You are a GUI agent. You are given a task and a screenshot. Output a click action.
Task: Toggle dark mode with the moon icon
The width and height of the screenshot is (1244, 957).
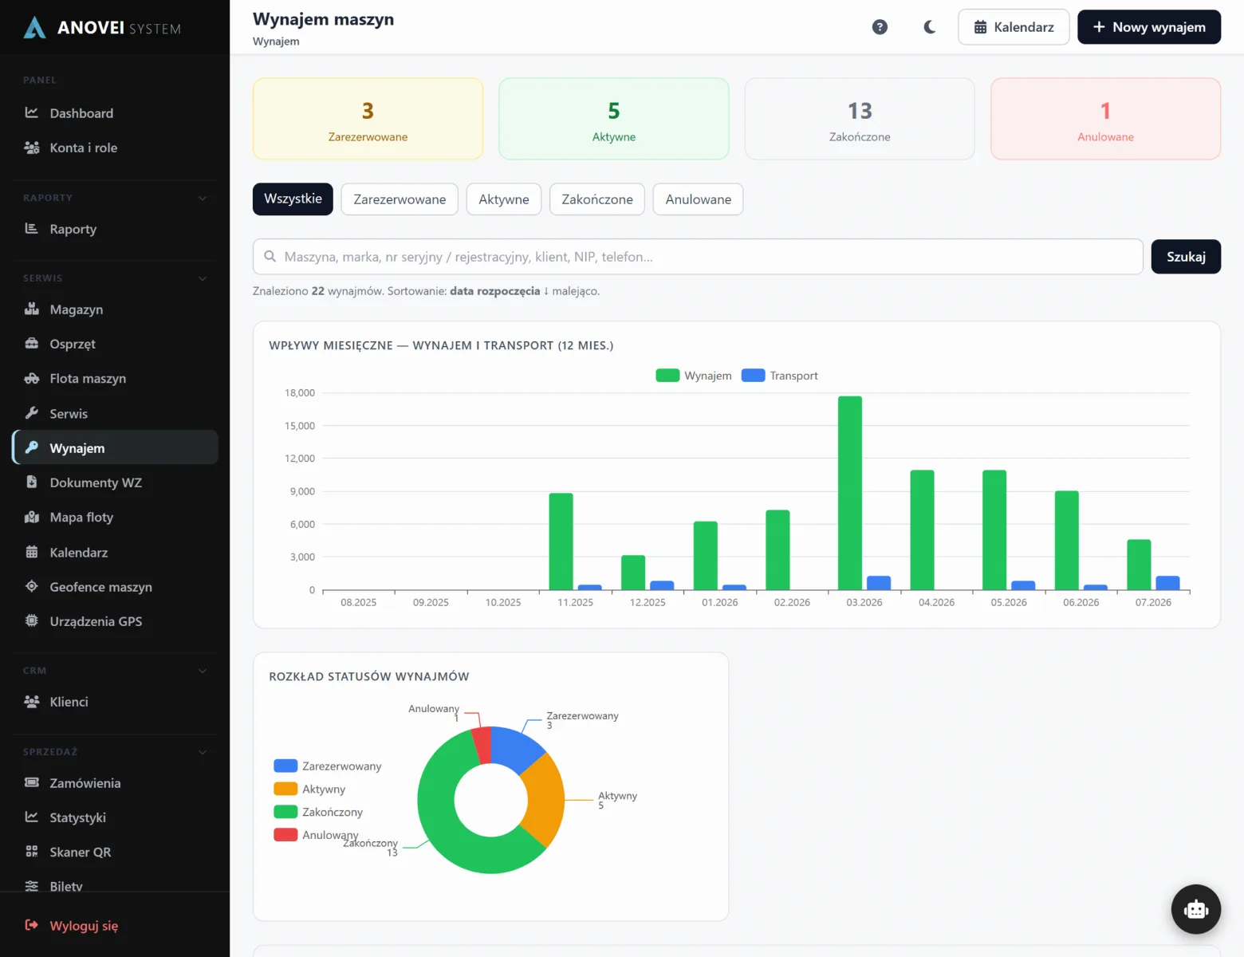929,27
